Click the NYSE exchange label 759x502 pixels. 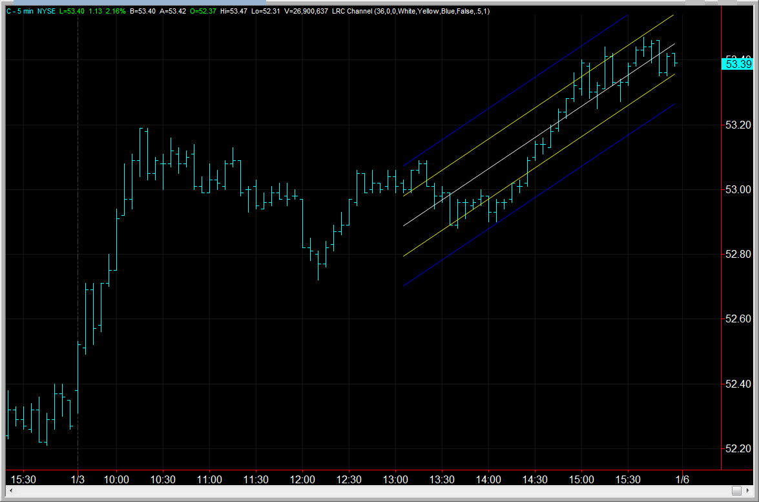tap(46, 10)
